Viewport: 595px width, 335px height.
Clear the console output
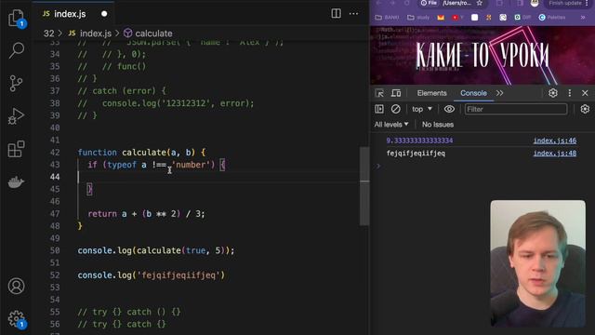pyautogui.click(x=395, y=109)
